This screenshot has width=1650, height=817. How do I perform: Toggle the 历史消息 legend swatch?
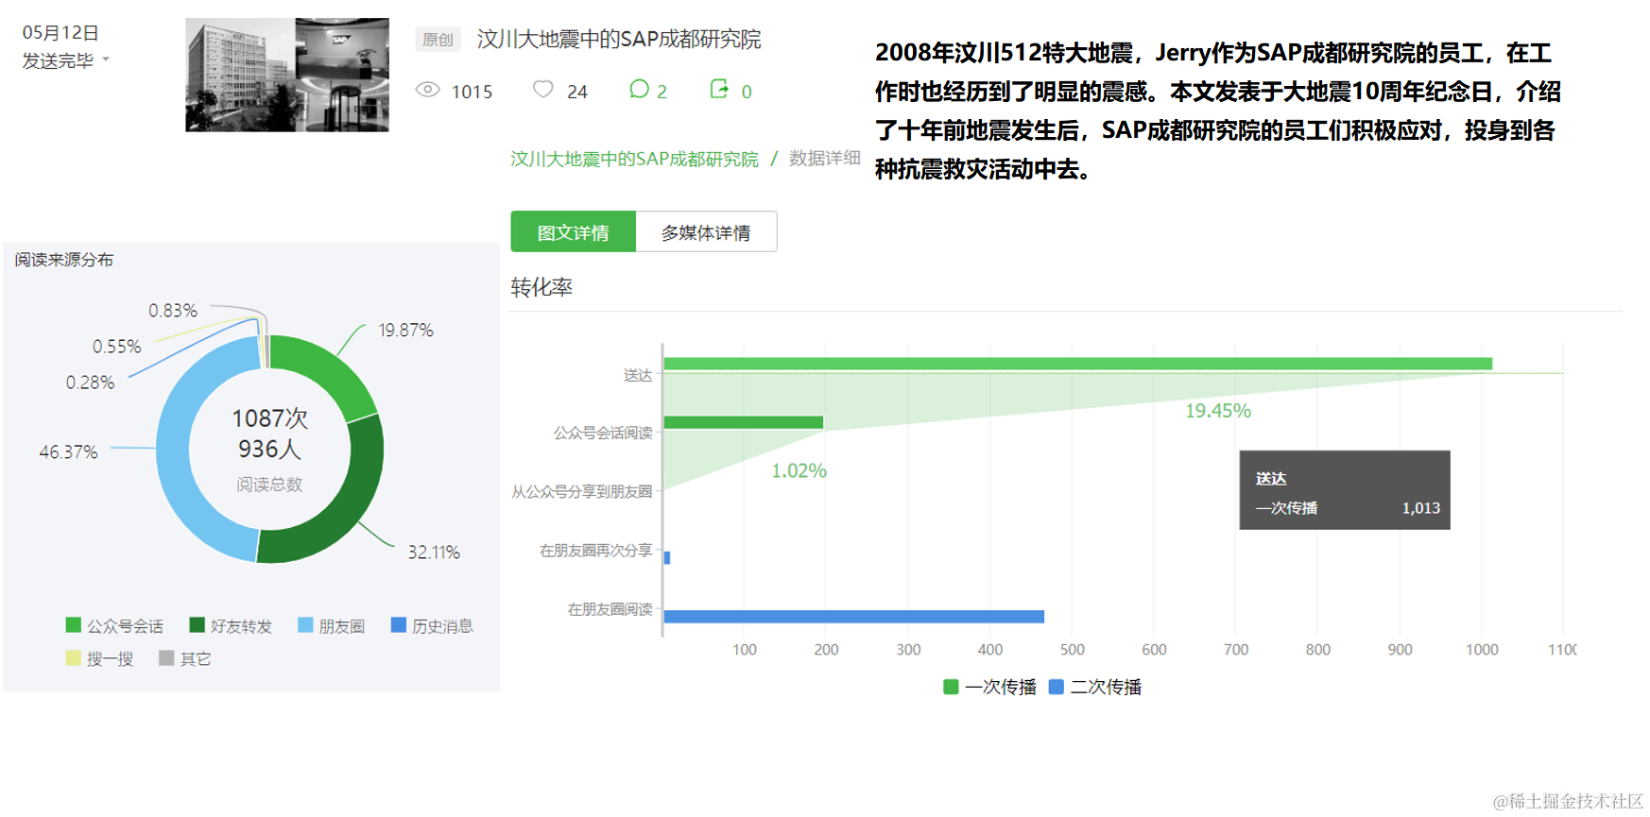click(399, 625)
